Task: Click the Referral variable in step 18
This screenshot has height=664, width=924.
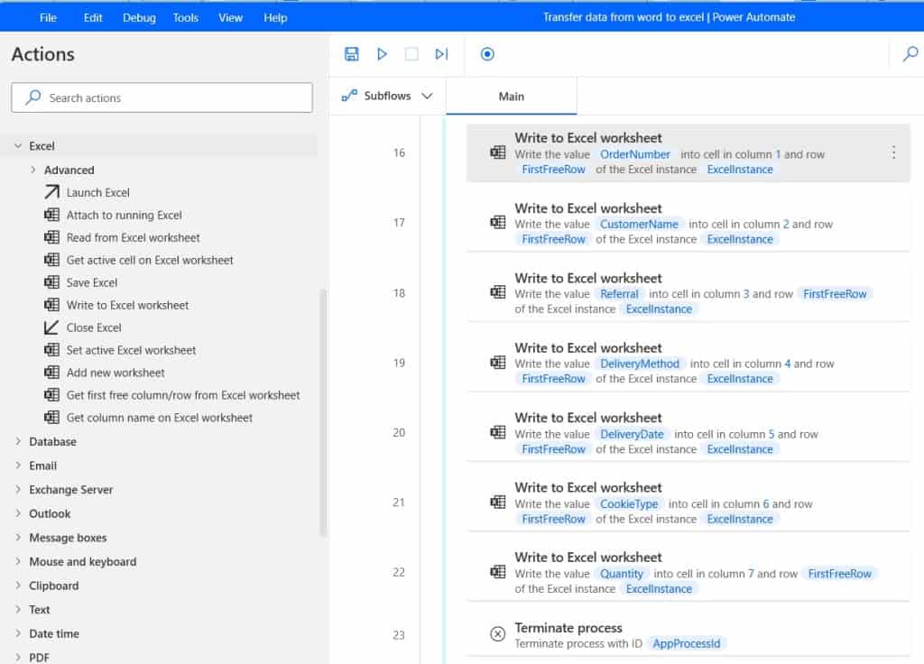Action: [619, 294]
